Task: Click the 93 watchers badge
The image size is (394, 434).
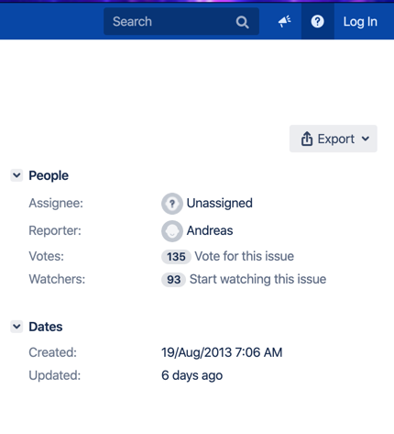Action: pyautogui.click(x=173, y=280)
